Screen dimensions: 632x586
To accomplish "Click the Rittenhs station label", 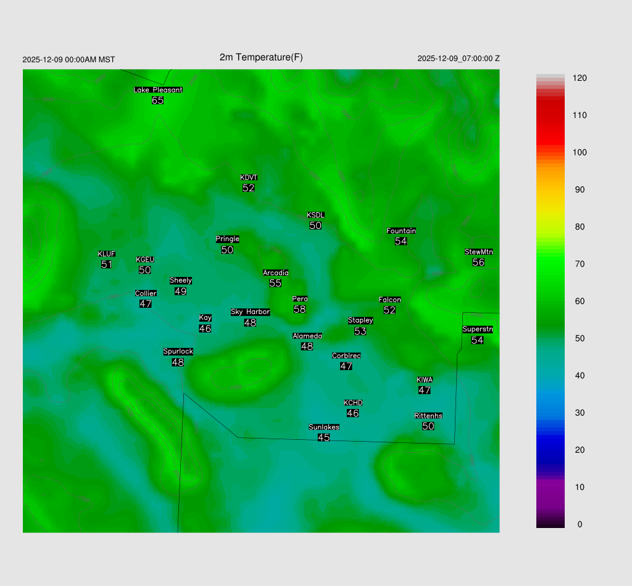I will (428, 416).
